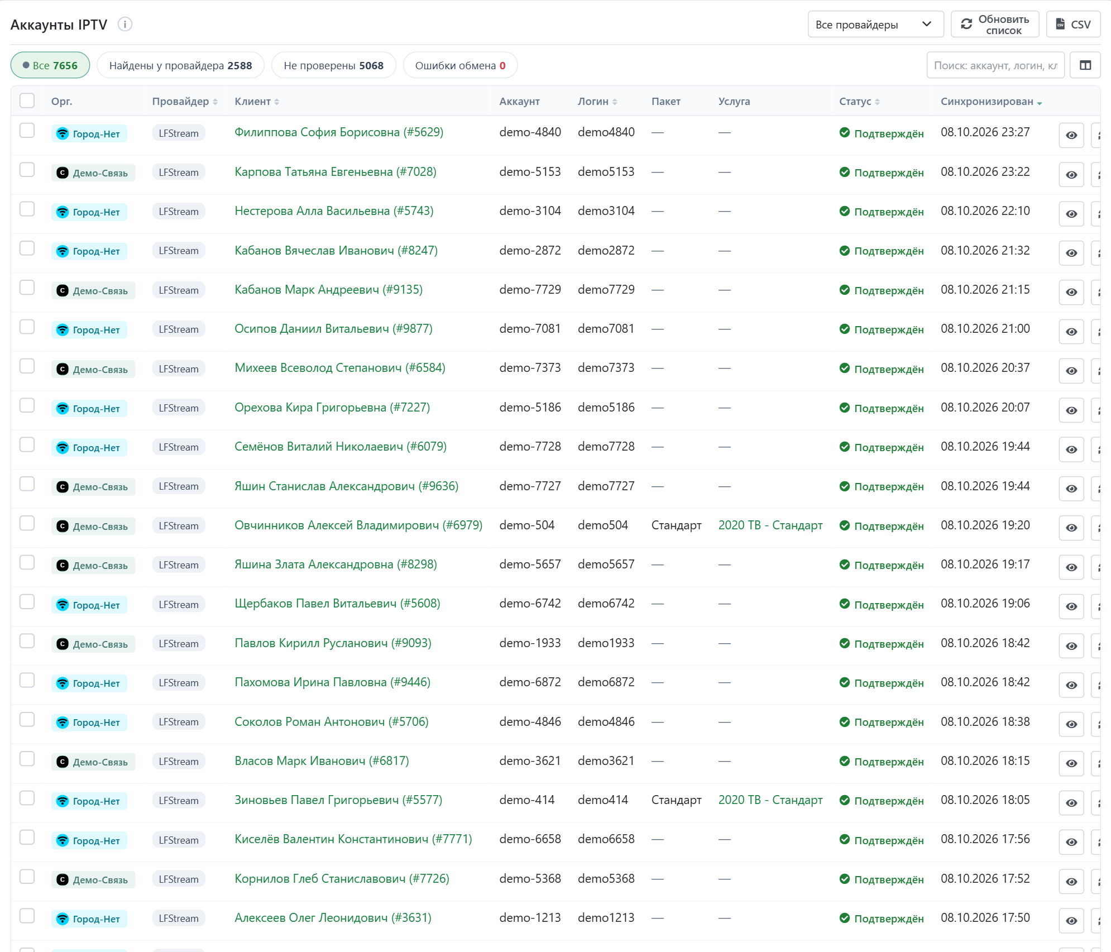Viewport: 1111px width, 952px height.
Task: Click eye icon for Осипов Даниил Витальевич
Action: click(1071, 332)
